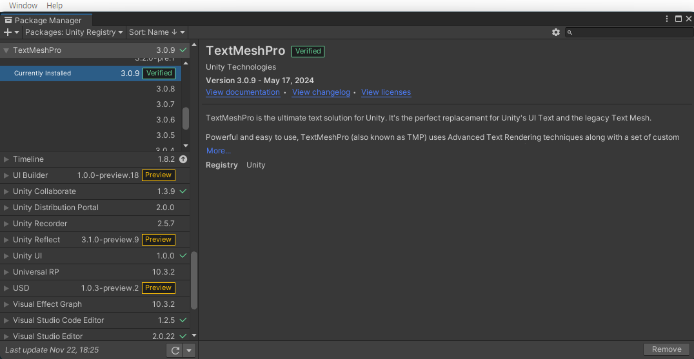Click the refresh package list button
This screenshot has width=694, height=359.
coord(175,351)
